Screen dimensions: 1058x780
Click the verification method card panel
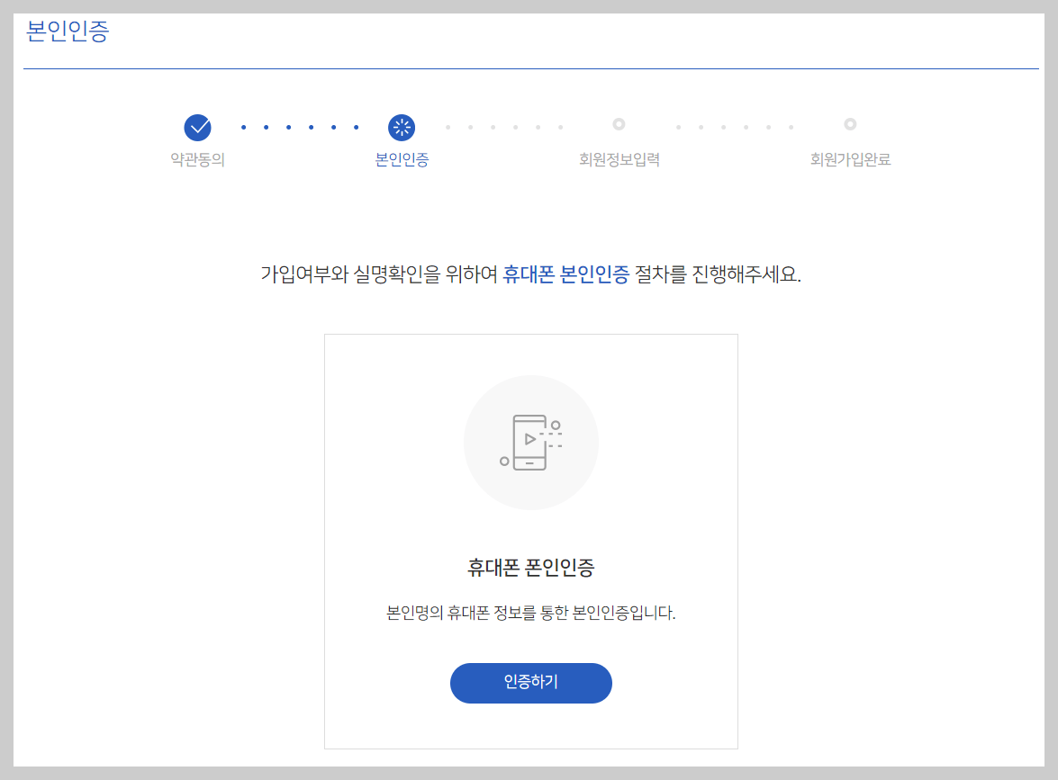530,542
